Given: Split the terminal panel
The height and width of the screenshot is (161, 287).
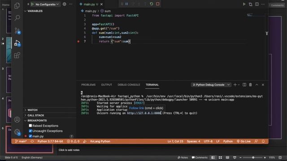Looking at the screenshot, I should (x=244, y=85).
